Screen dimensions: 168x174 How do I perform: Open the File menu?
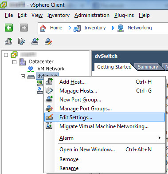click(x=9, y=15)
